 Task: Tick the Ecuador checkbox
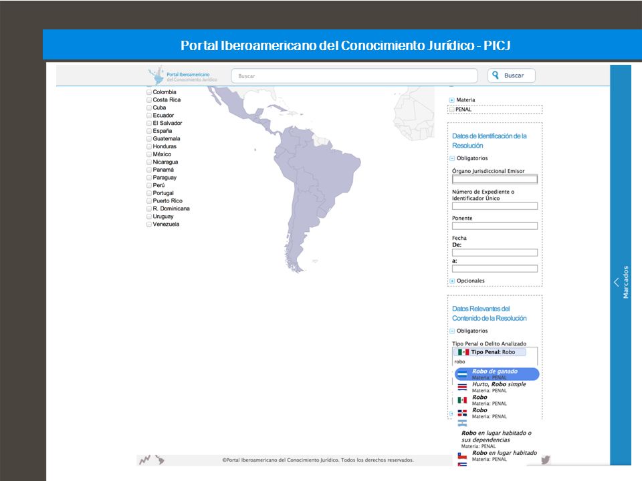[149, 116]
